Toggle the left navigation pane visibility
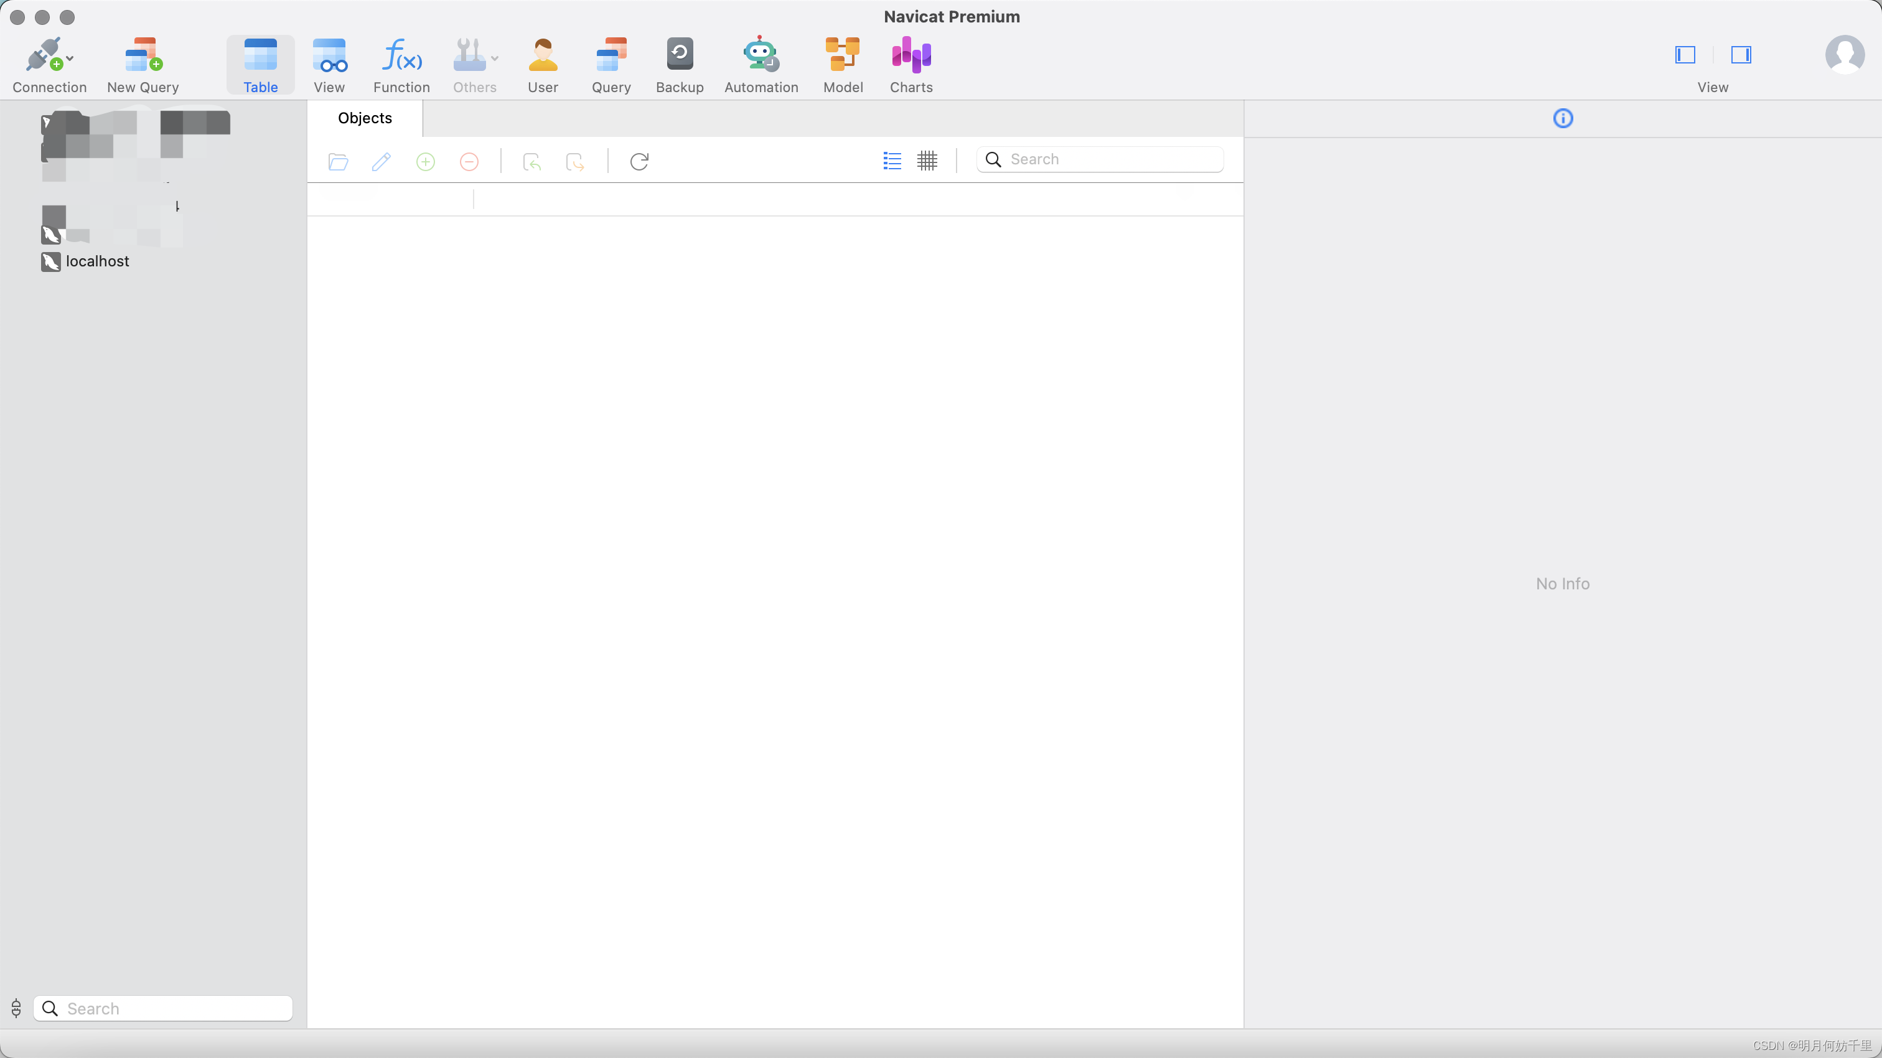Image resolution: width=1882 pixels, height=1058 pixels. pyautogui.click(x=1685, y=55)
